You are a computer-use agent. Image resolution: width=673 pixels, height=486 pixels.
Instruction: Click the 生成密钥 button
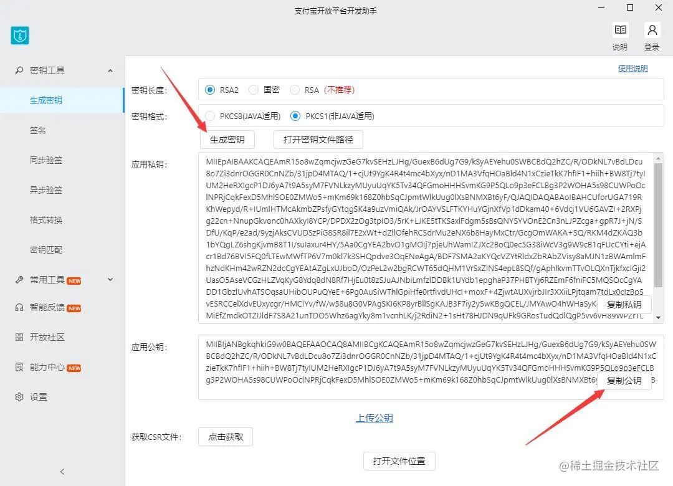coord(227,140)
